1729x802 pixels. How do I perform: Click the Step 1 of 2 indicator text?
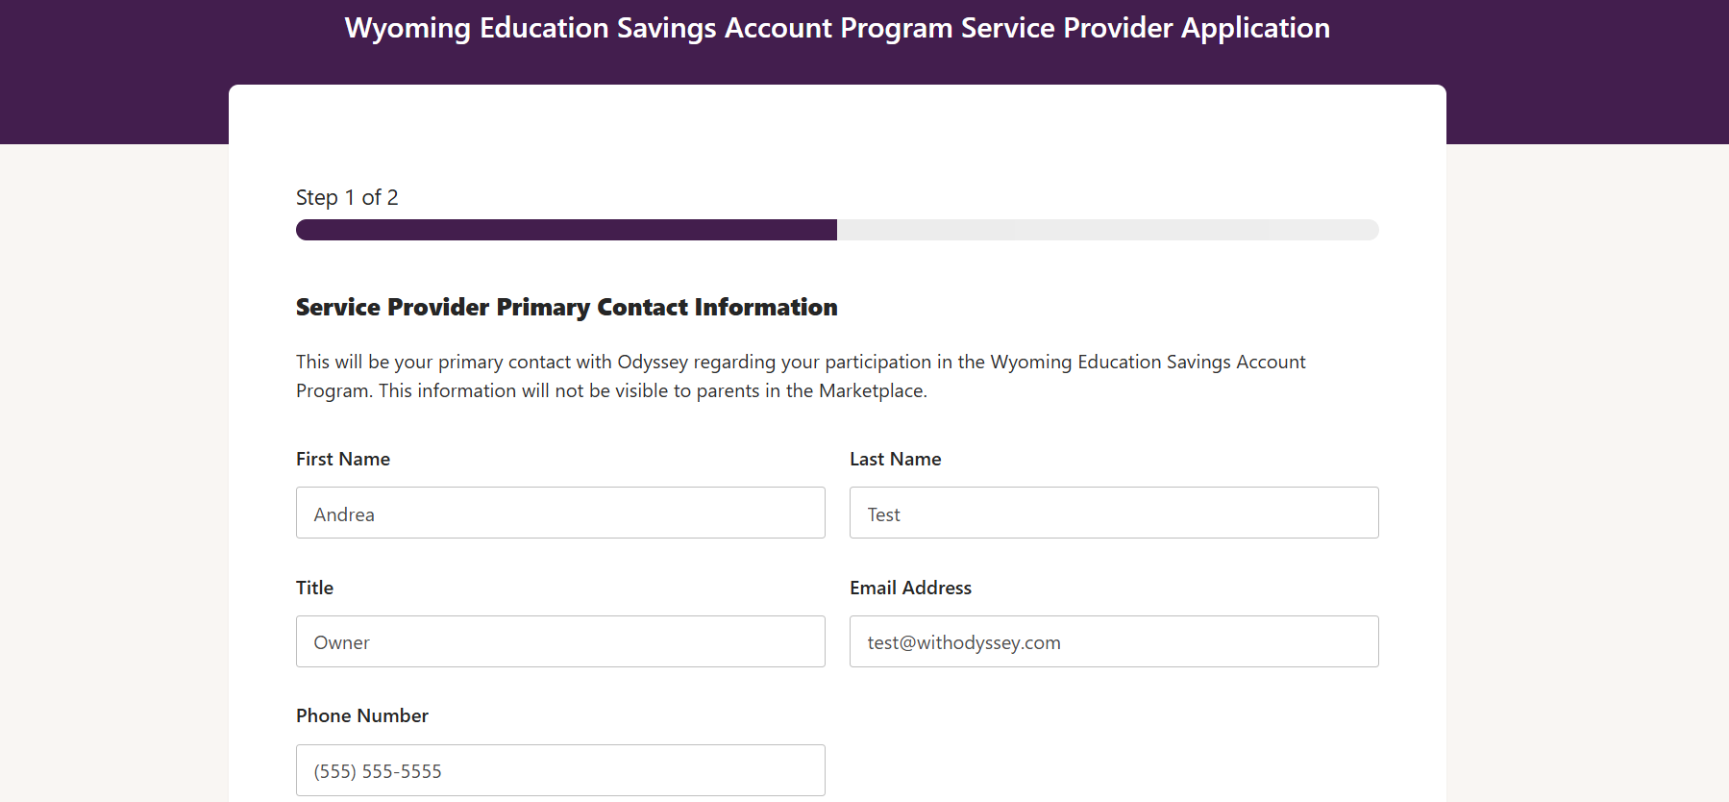[347, 197]
